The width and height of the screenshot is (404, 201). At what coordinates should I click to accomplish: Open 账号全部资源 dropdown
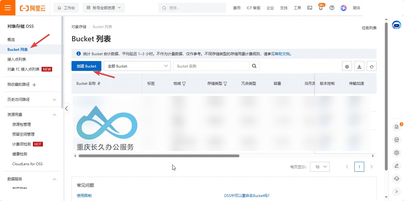pos(104,8)
